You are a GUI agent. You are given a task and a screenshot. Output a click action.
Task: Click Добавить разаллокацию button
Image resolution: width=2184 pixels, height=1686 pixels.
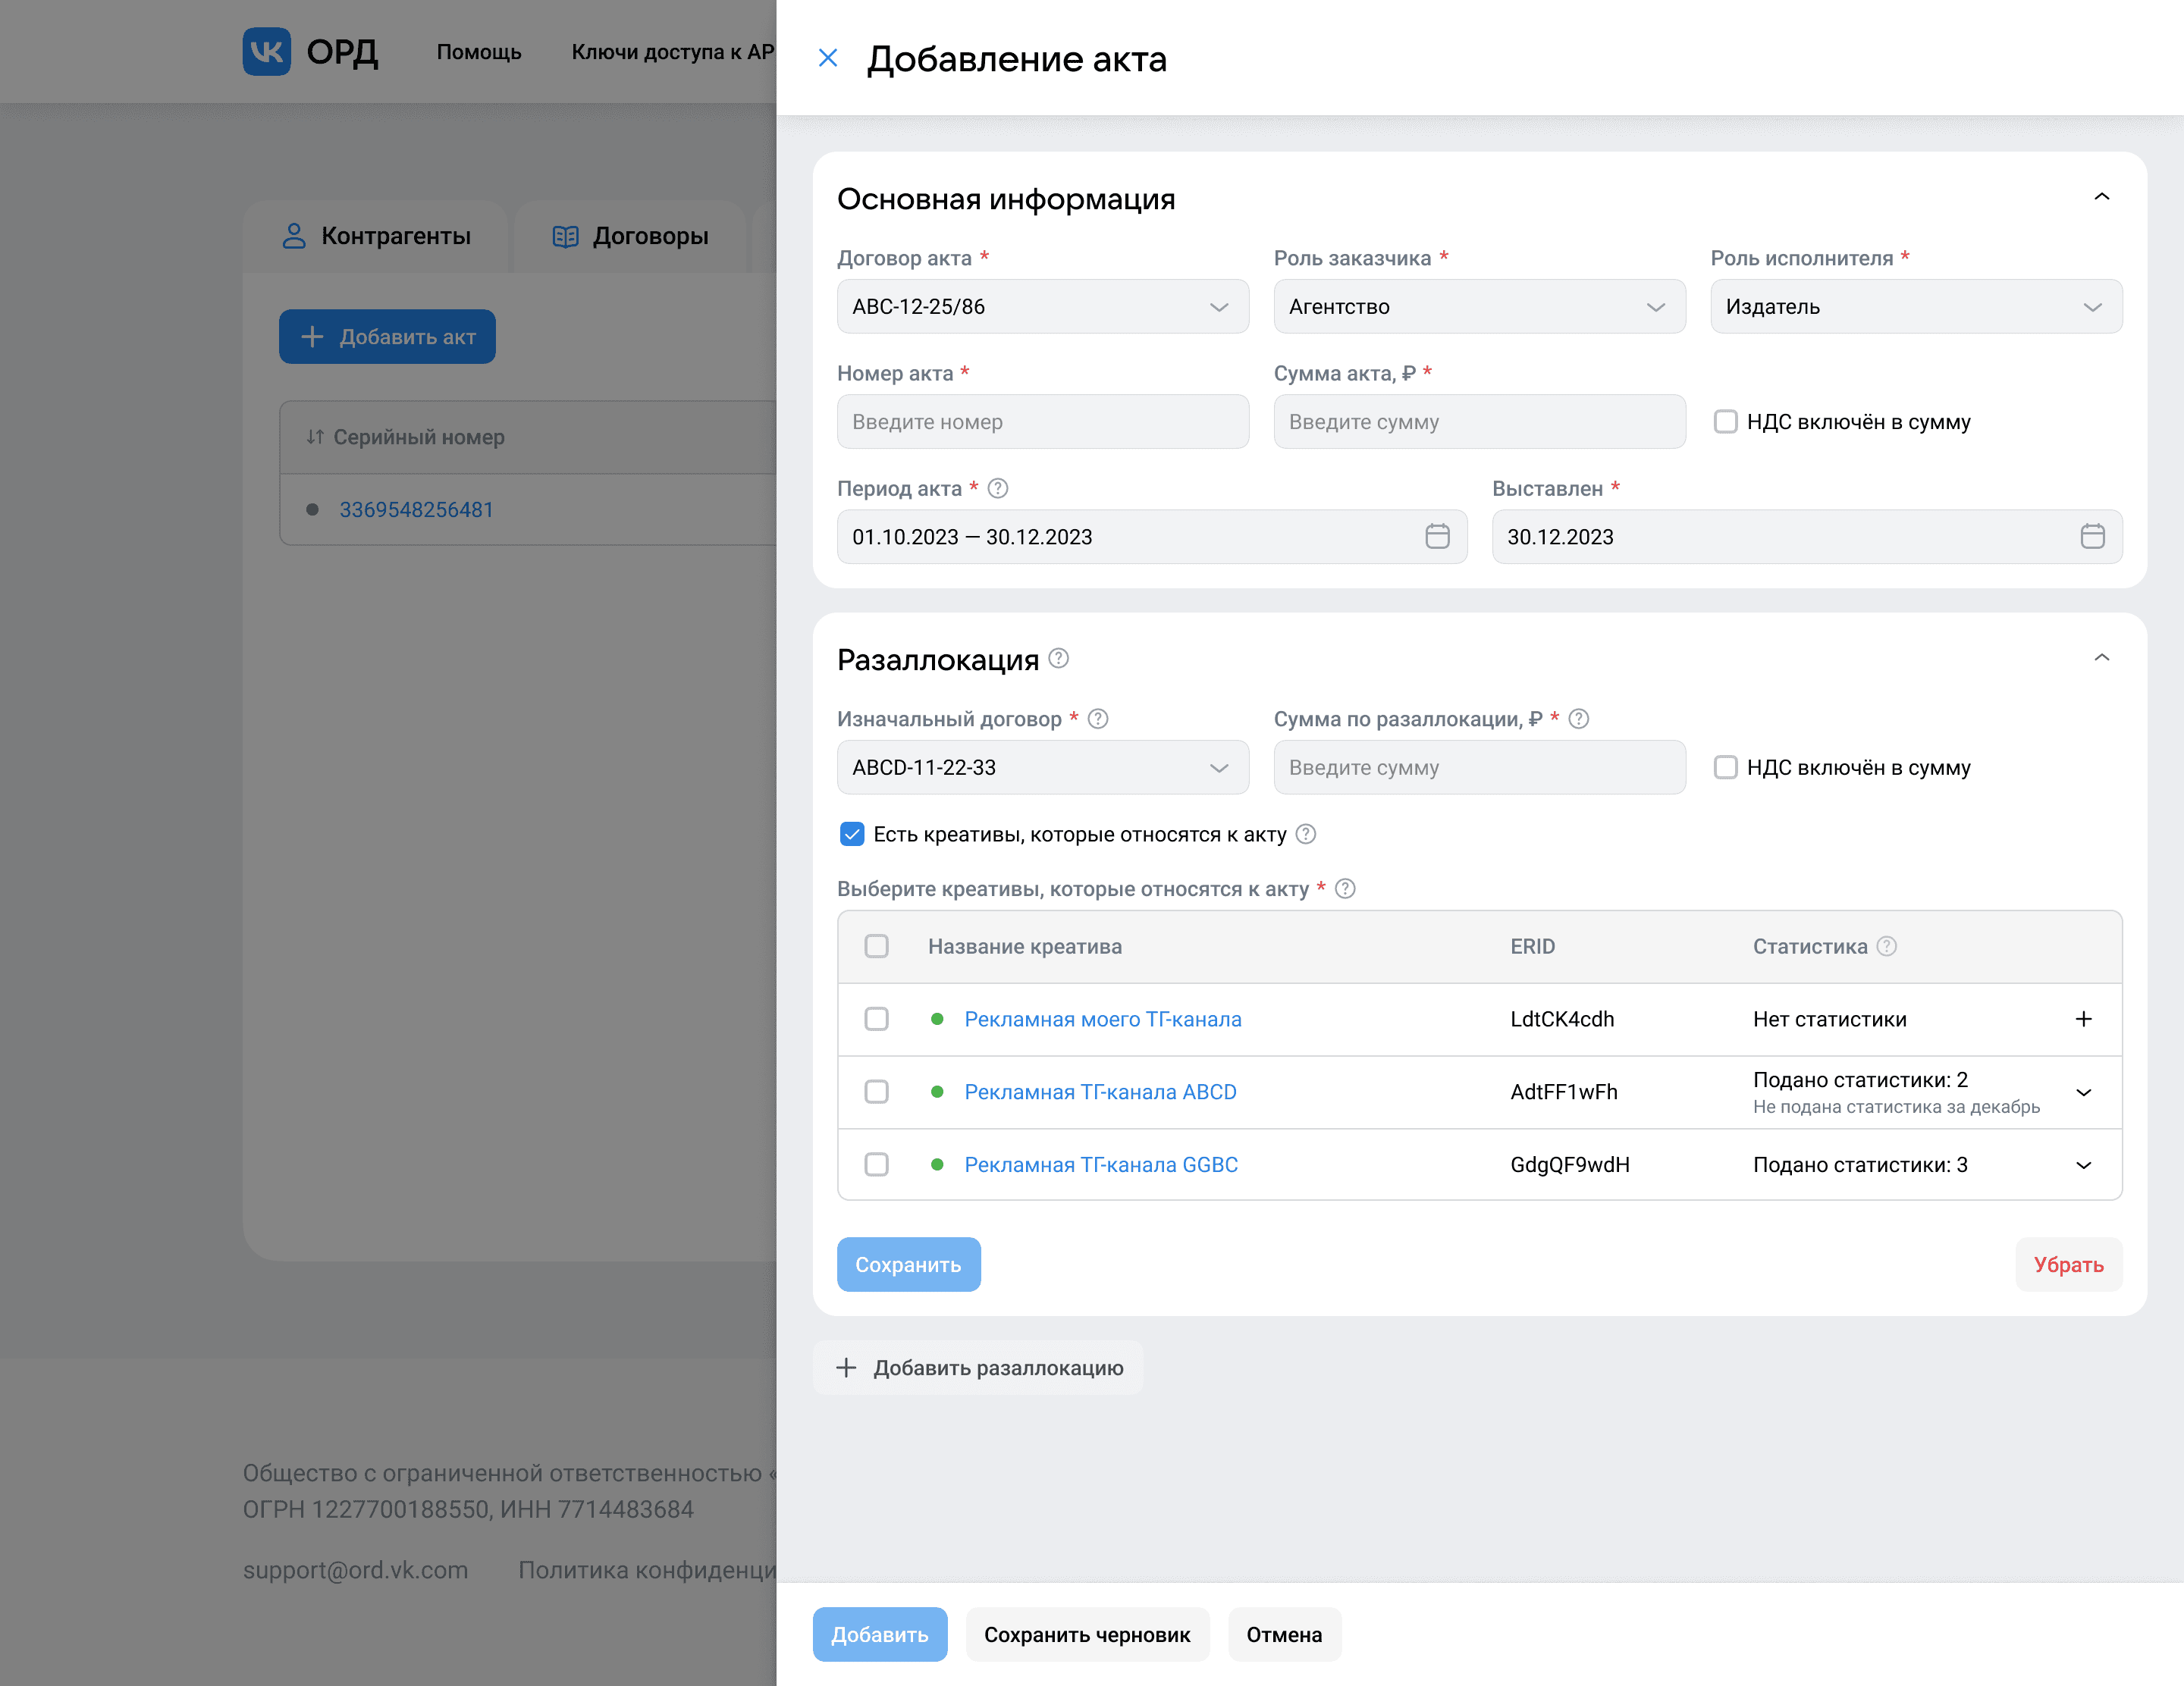[979, 1368]
